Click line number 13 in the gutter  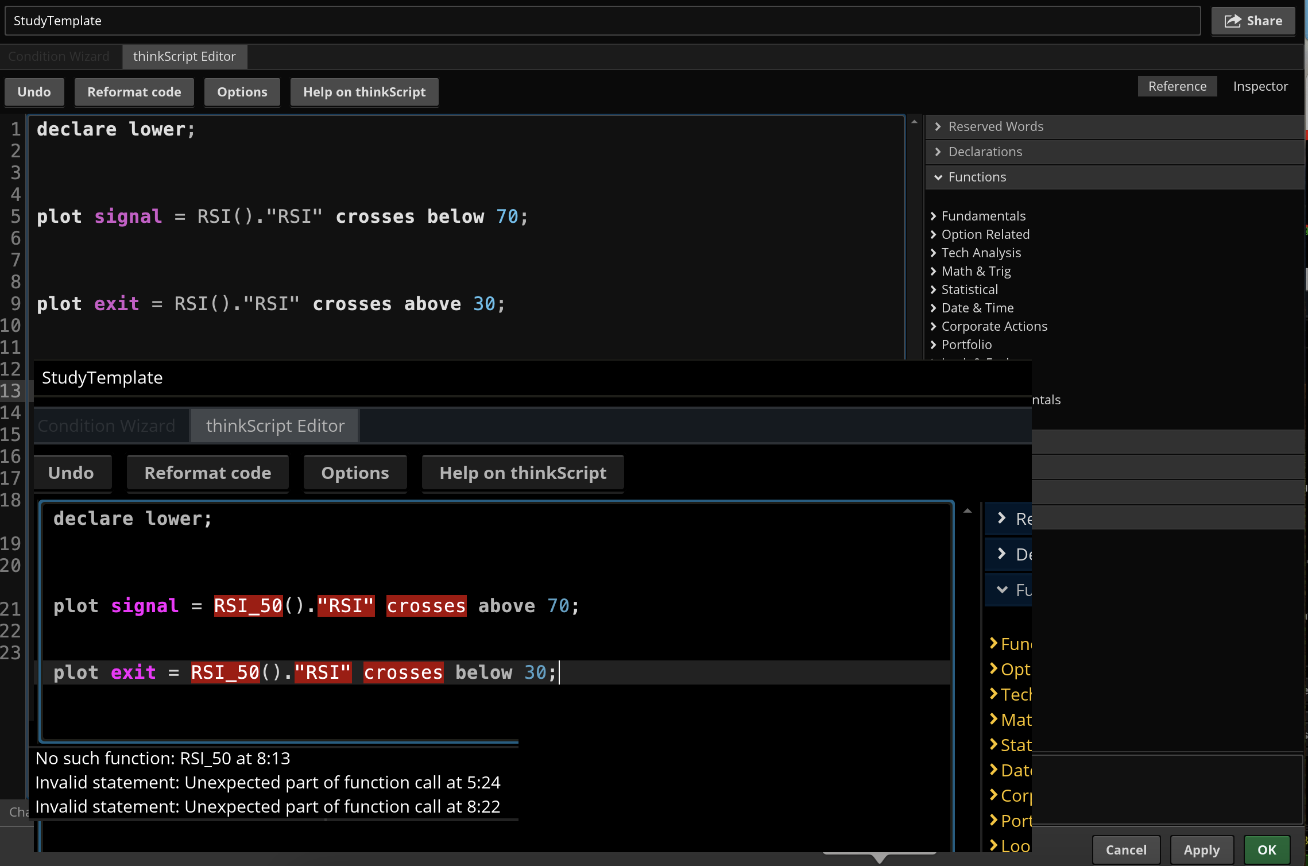click(11, 391)
